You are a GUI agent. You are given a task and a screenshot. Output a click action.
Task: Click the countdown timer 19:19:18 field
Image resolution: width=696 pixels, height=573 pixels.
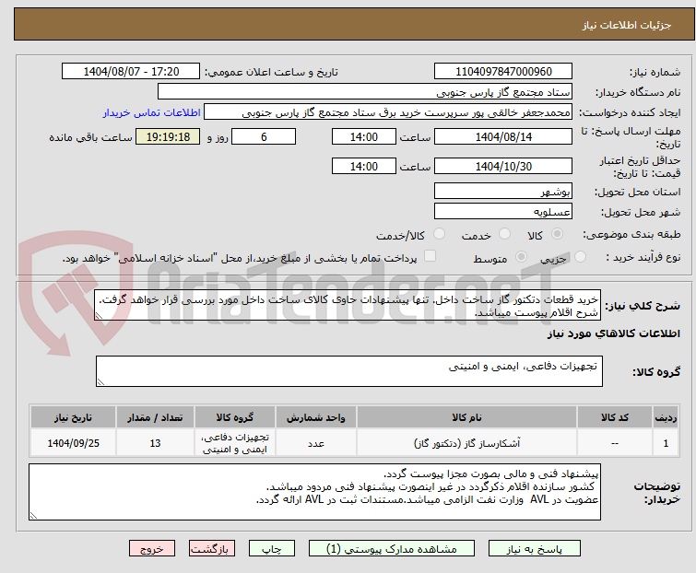168,136
